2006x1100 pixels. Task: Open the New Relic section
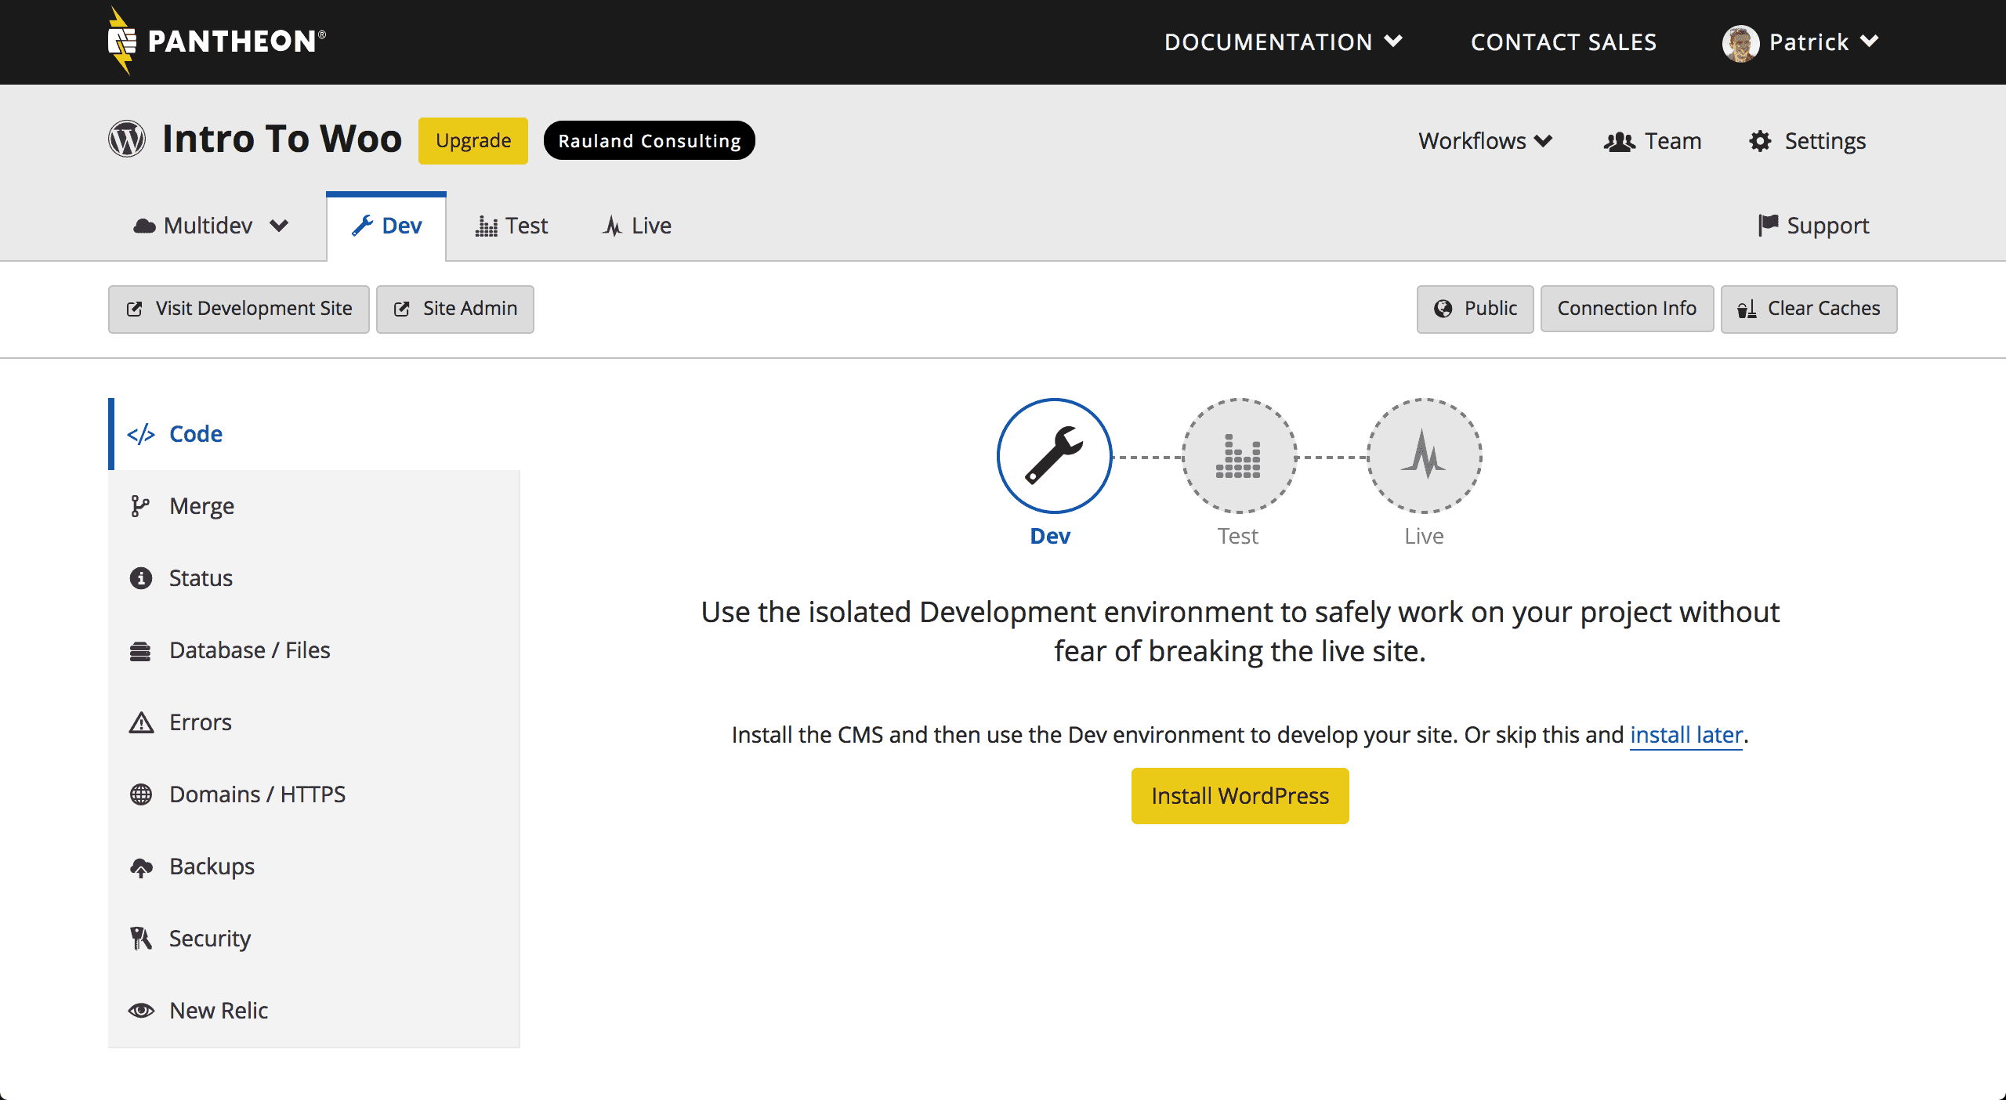point(219,1010)
